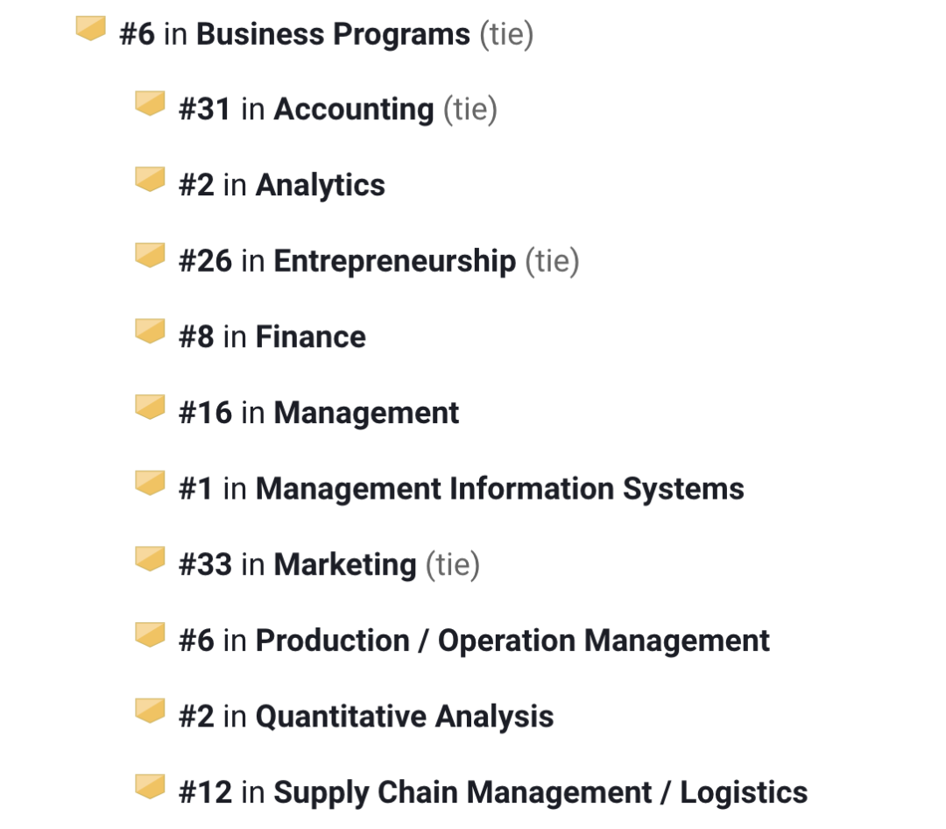Click the badge icon beside Entrepreneurship

150,255
